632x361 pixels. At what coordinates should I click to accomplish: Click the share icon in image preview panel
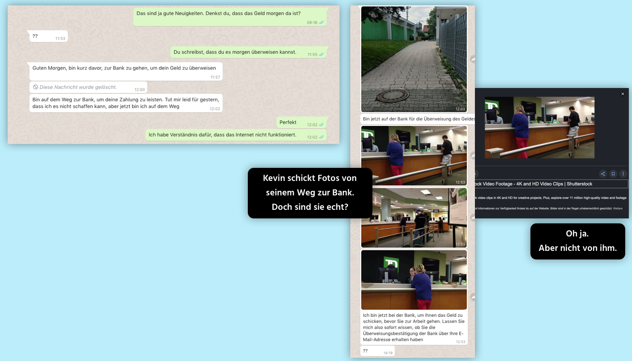click(x=603, y=174)
